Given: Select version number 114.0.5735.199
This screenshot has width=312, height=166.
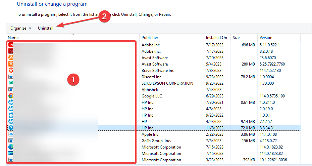Looking at the screenshot, I should (272, 96).
